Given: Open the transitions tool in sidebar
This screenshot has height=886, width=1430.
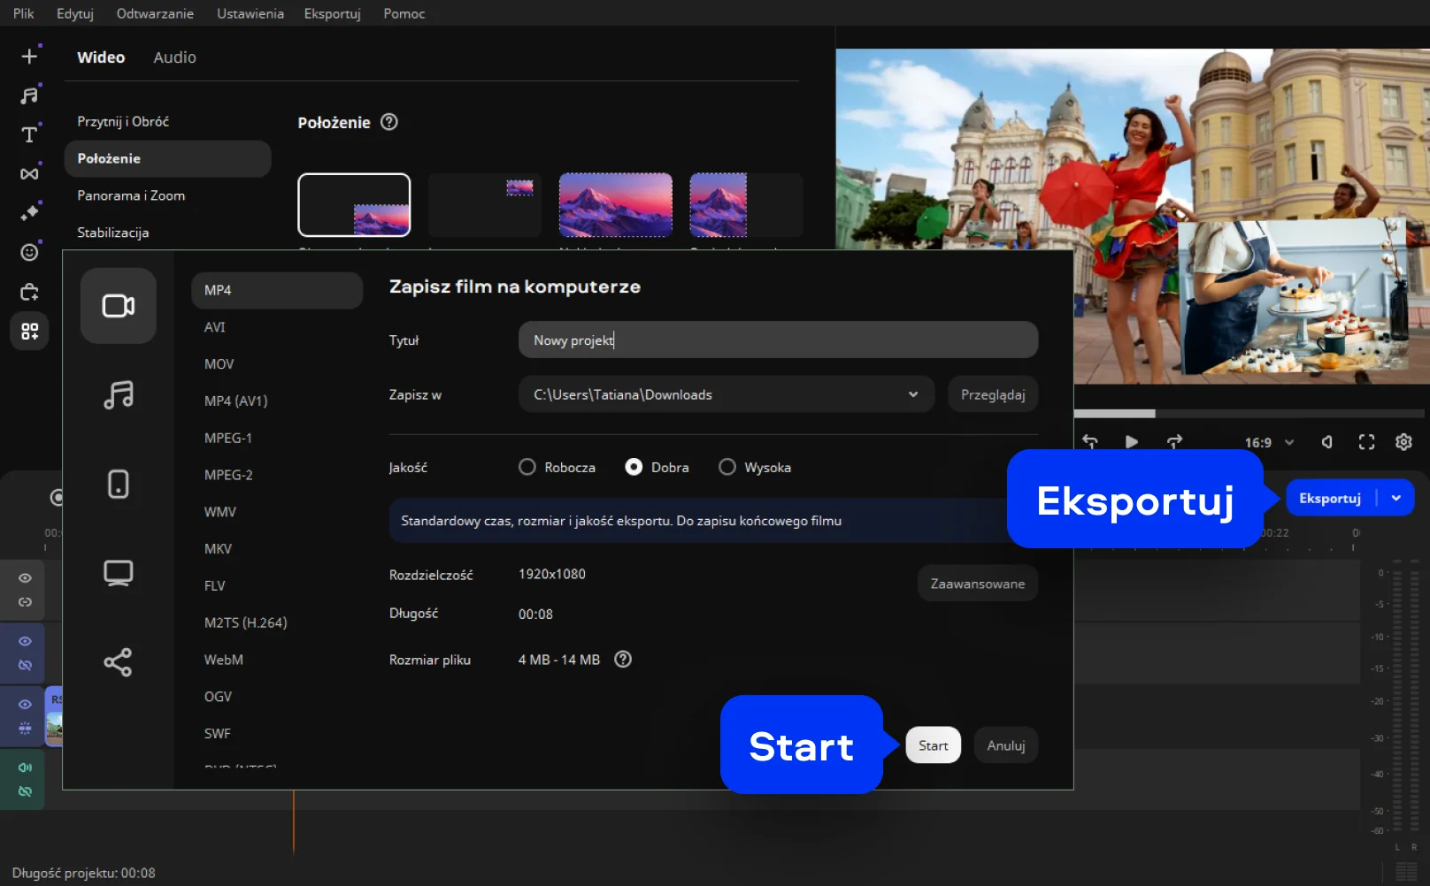Looking at the screenshot, I should 29,173.
